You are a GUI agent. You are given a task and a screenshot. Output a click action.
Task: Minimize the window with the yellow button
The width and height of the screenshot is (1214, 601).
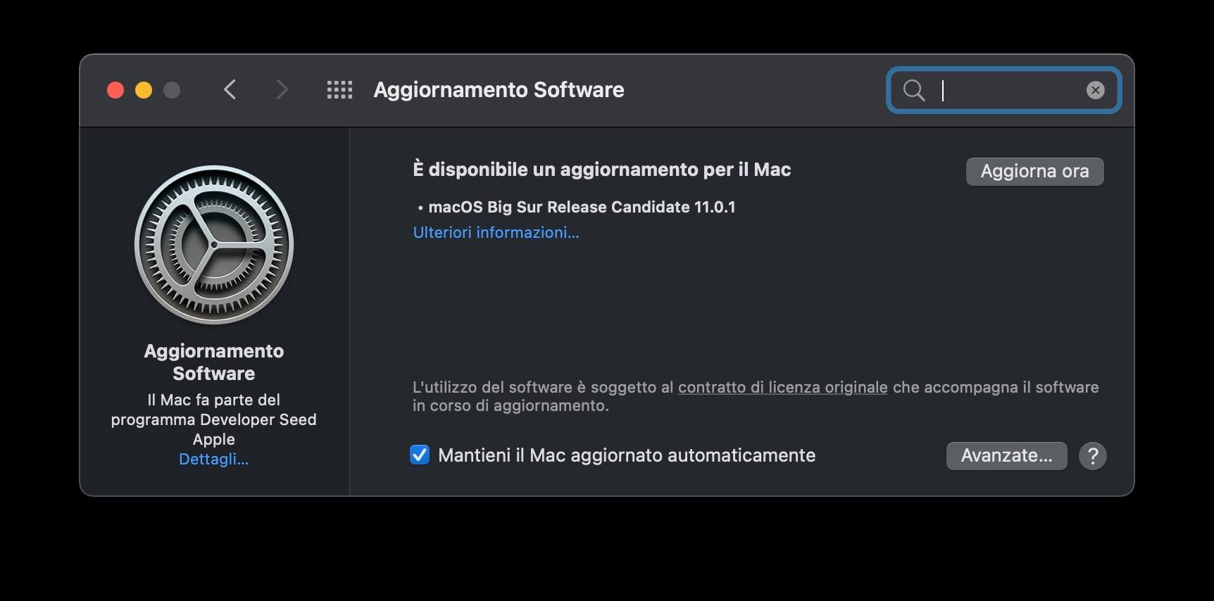[x=144, y=90]
